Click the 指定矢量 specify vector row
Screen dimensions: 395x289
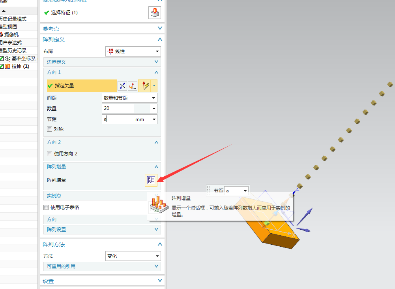(x=82, y=85)
